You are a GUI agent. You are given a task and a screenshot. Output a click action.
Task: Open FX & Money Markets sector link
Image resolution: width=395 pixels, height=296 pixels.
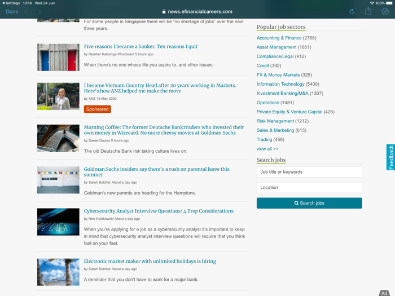tap(278, 75)
